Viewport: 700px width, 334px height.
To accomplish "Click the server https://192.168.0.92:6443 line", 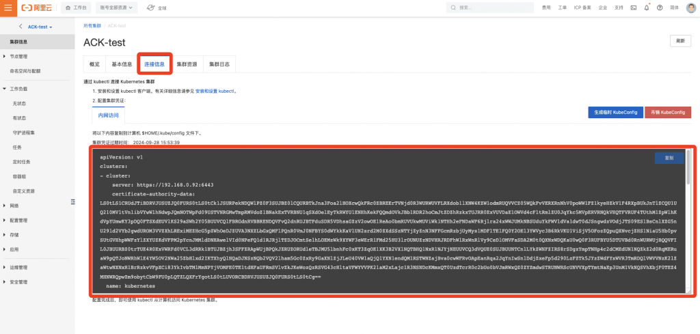I will coord(163,184).
